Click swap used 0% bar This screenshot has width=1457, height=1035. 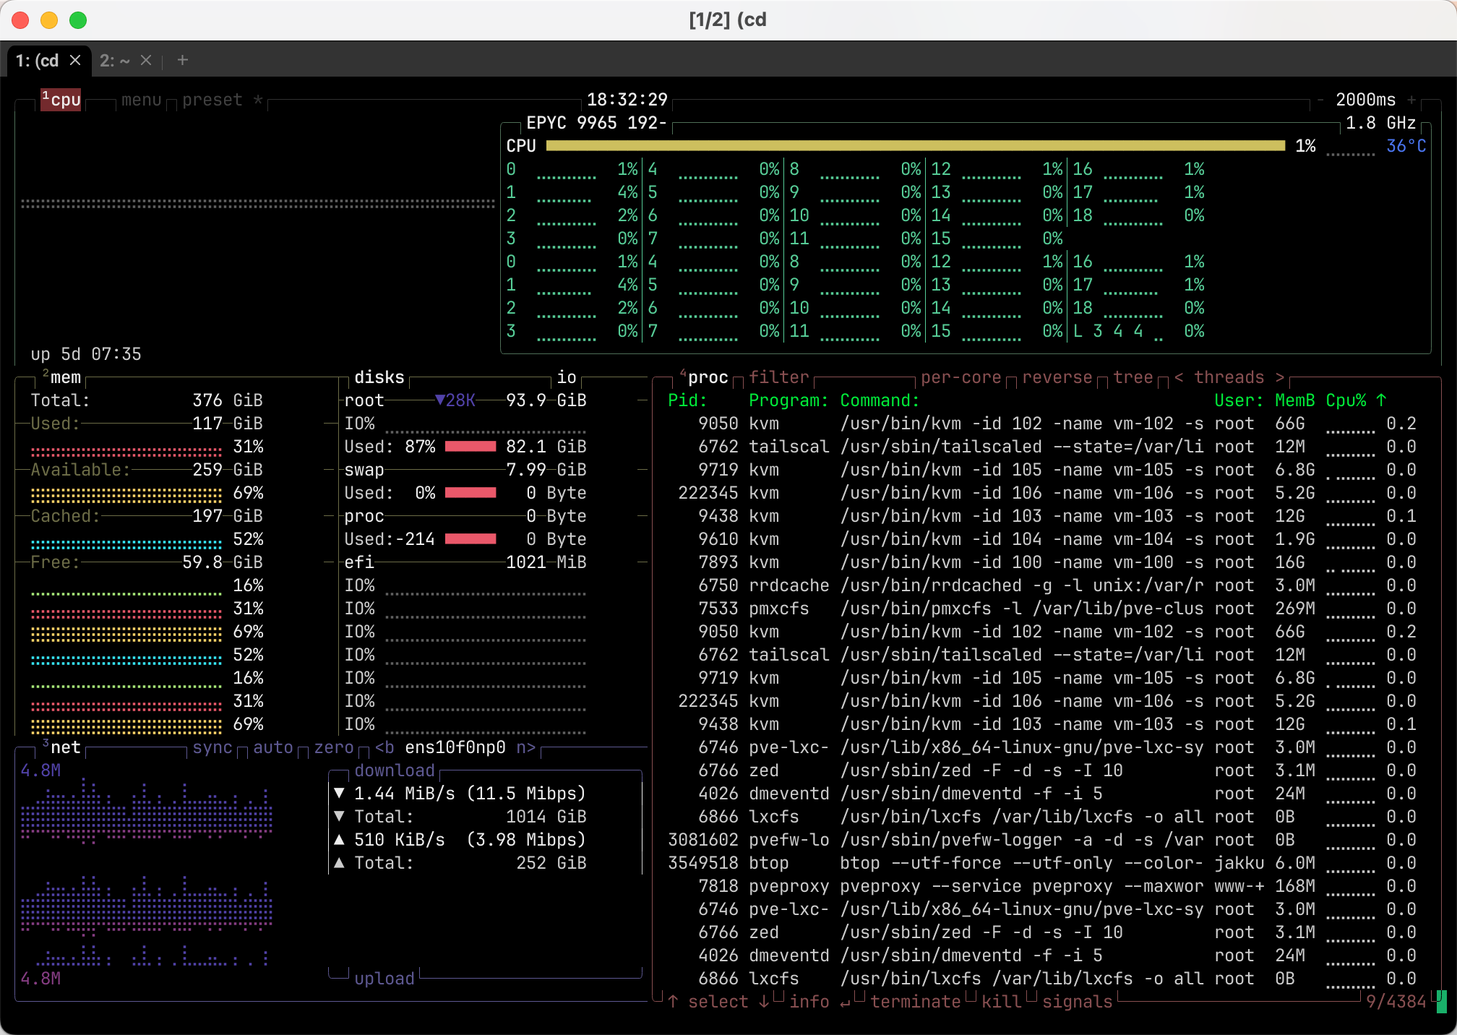(x=470, y=493)
